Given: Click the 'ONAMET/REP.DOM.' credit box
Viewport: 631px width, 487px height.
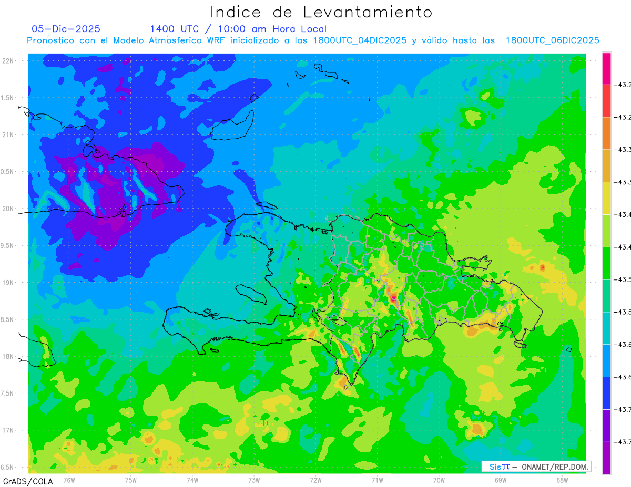Looking at the screenshot, I should [536, 467].
